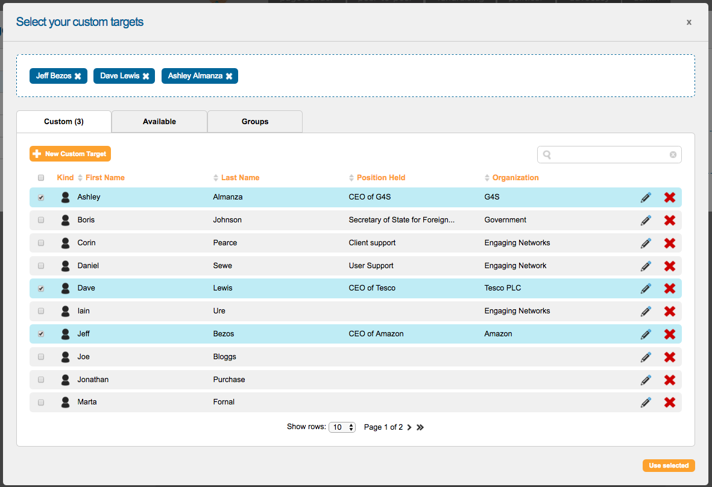This screenshot has width=712, height=487.
Task: Edit Ashley Almanza with pencil icon
Action: (646, 197)
